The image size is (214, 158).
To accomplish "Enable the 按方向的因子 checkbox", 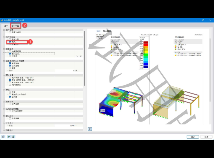I will [10, 111].
